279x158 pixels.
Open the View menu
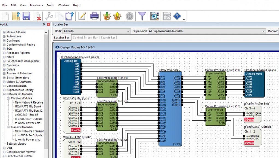(23, 5)
